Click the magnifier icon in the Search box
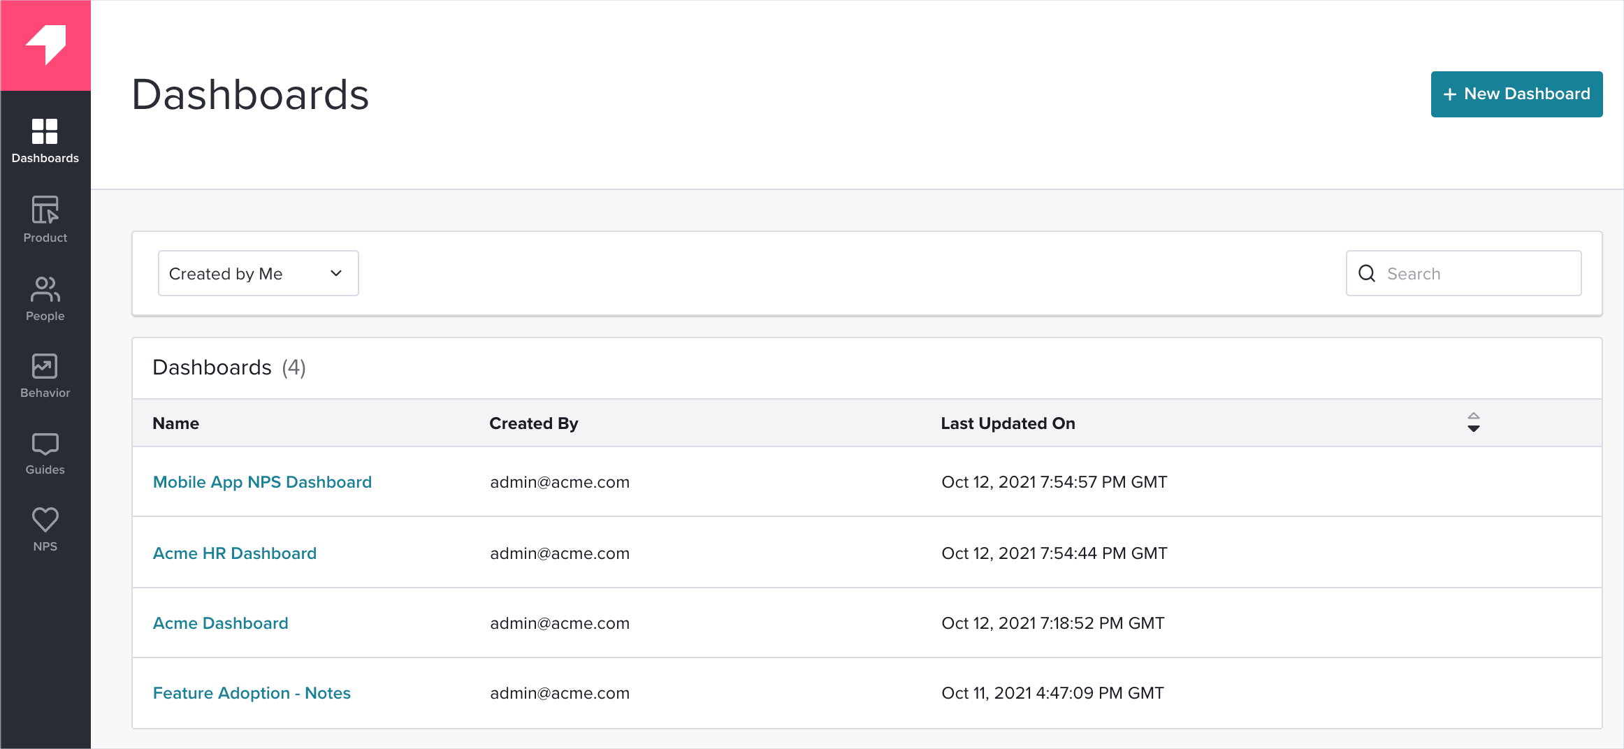 coord(1367,273)
